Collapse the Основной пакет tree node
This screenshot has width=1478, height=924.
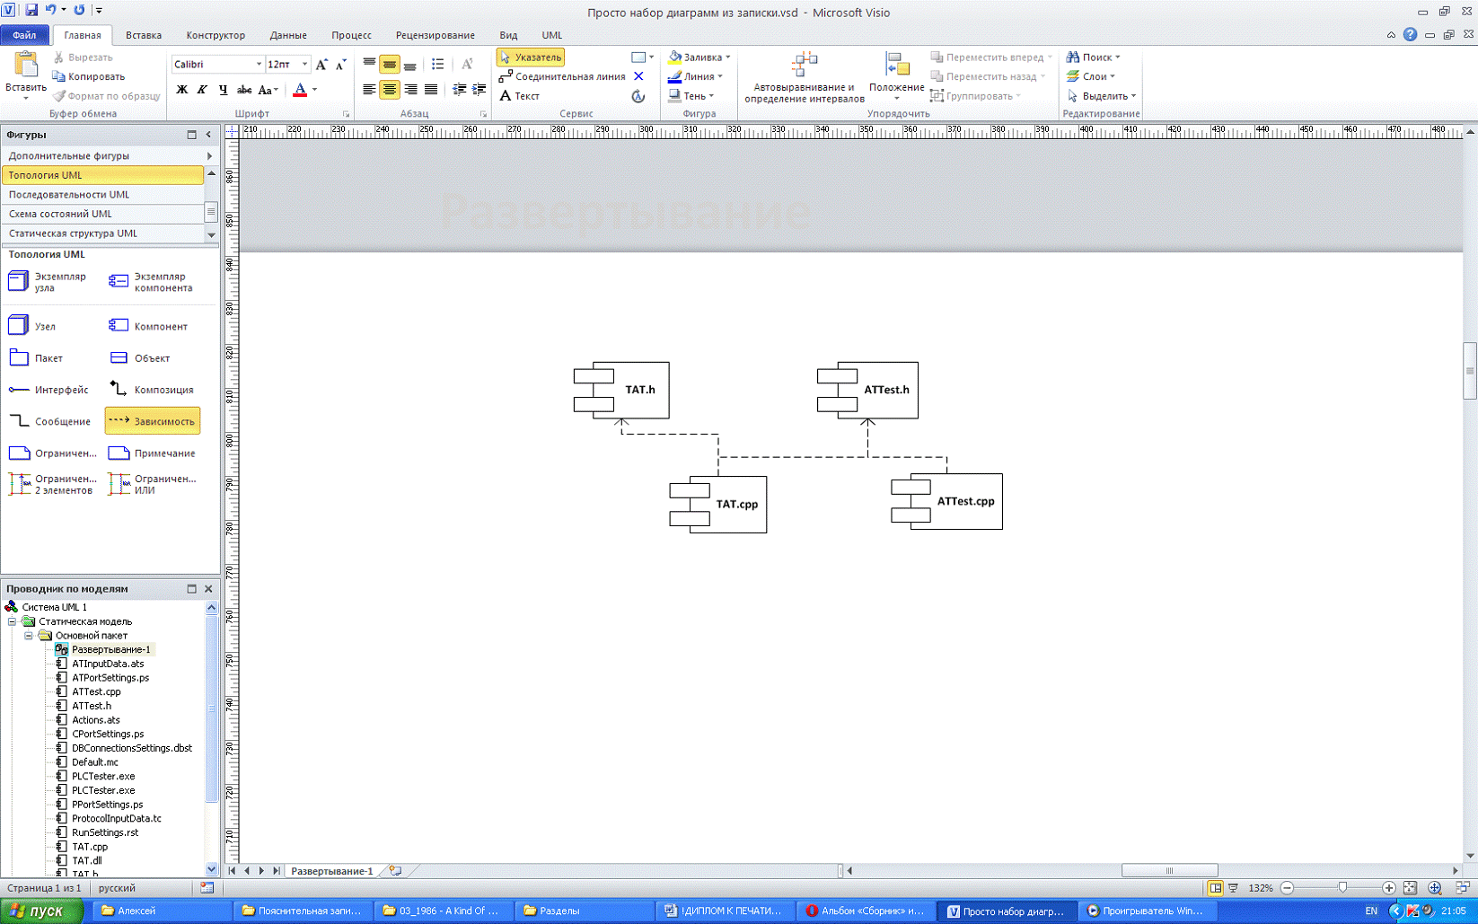[x=29, y=636]
